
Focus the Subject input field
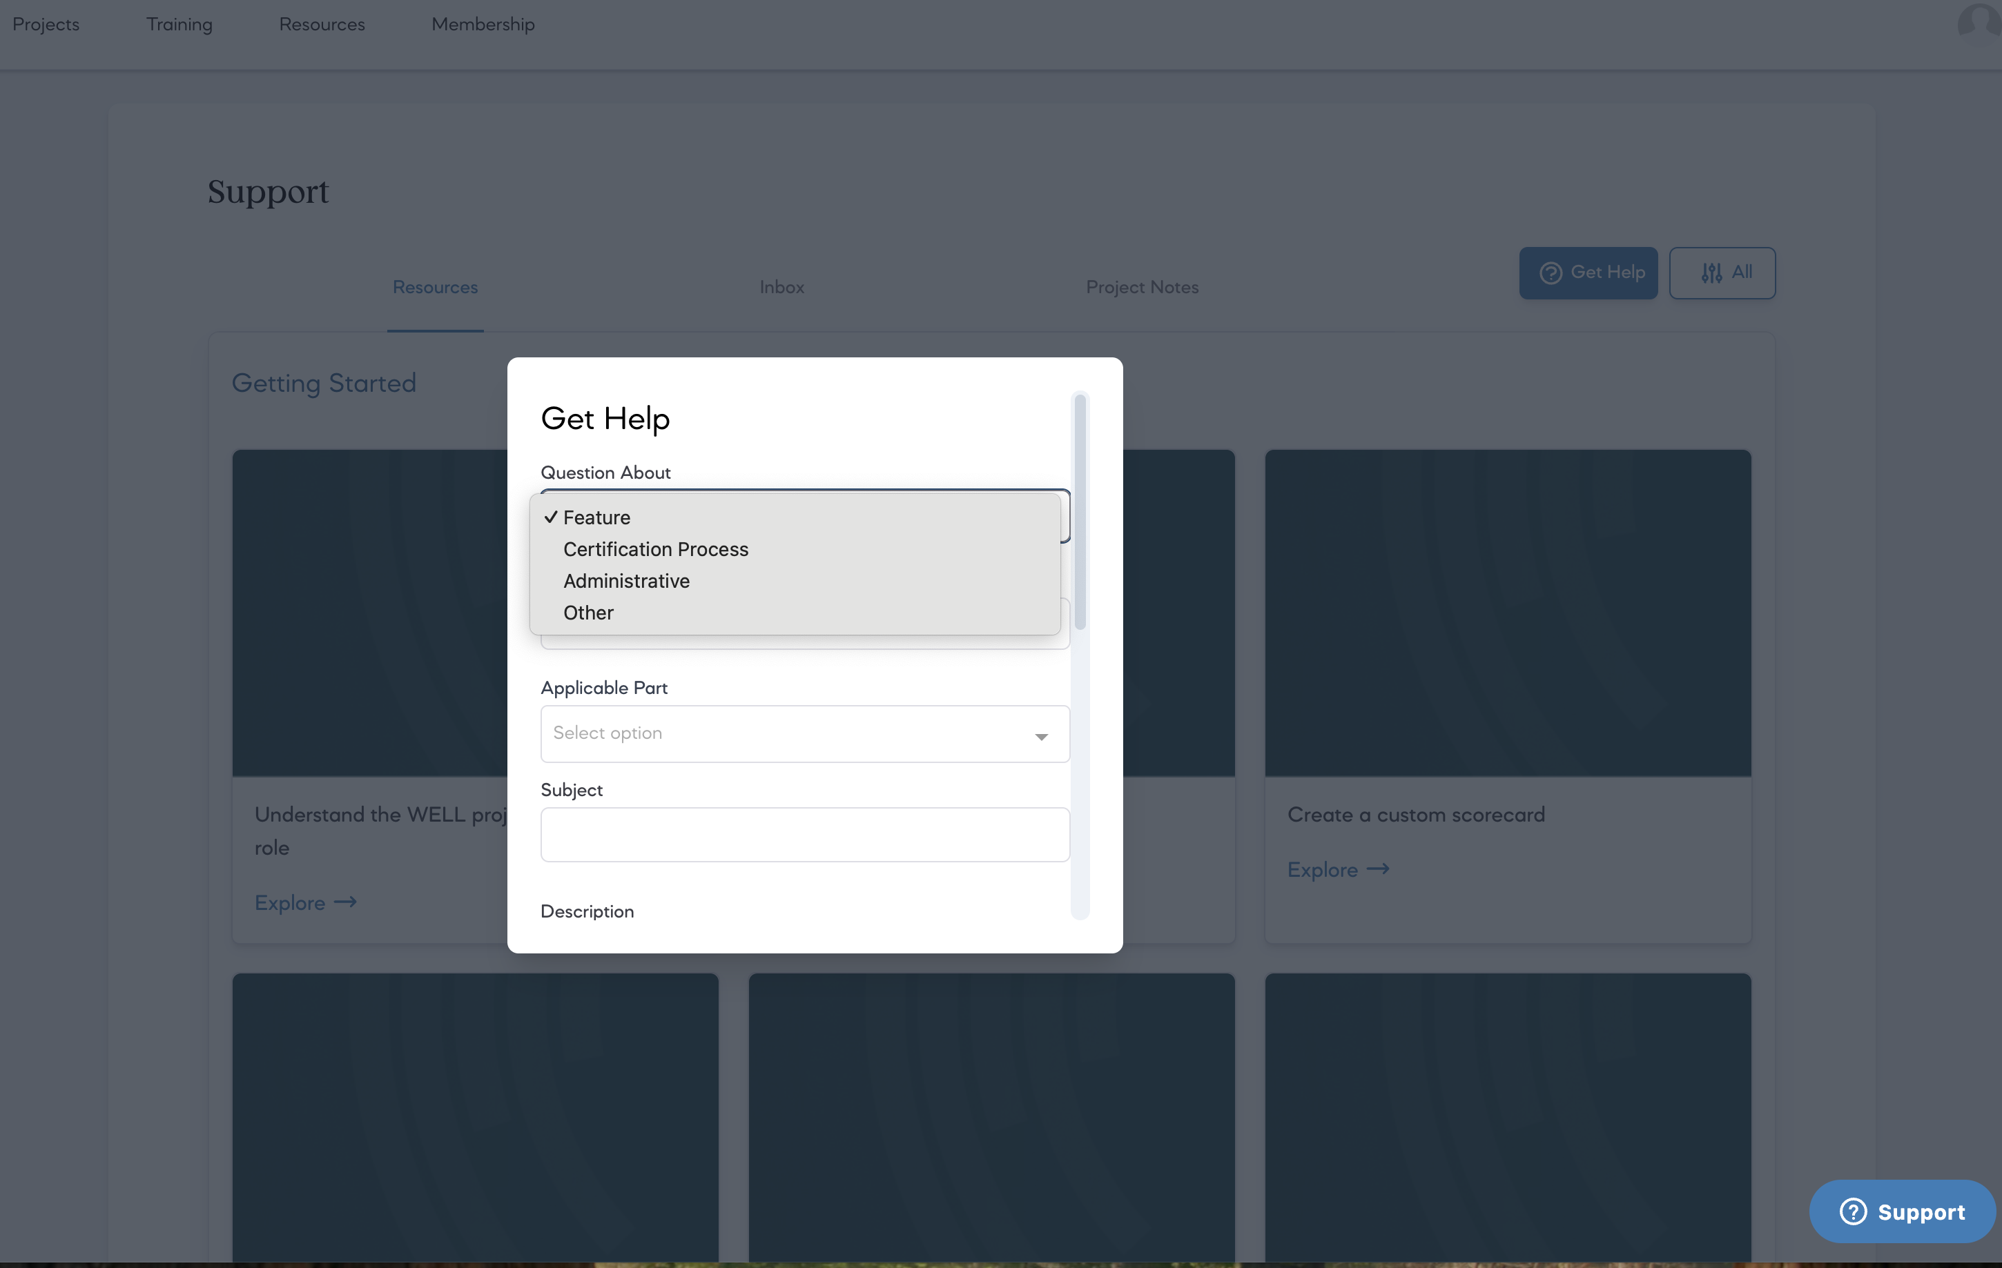pos(805,834)
